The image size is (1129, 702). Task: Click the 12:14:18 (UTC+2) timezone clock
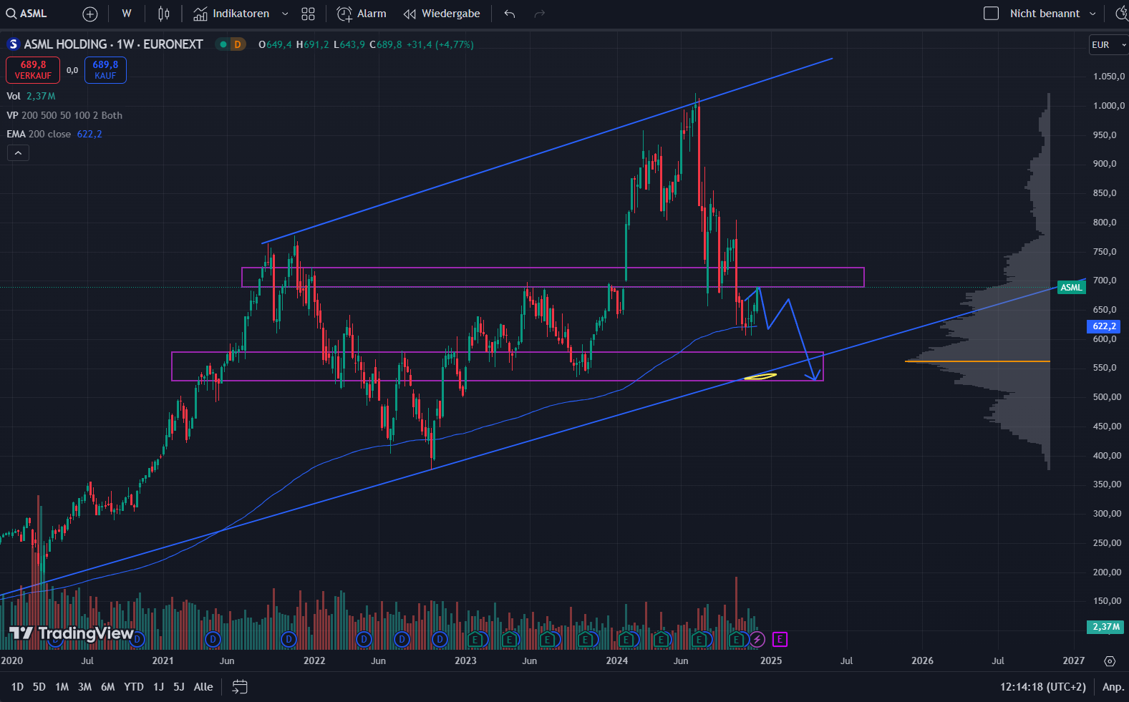1042,687
